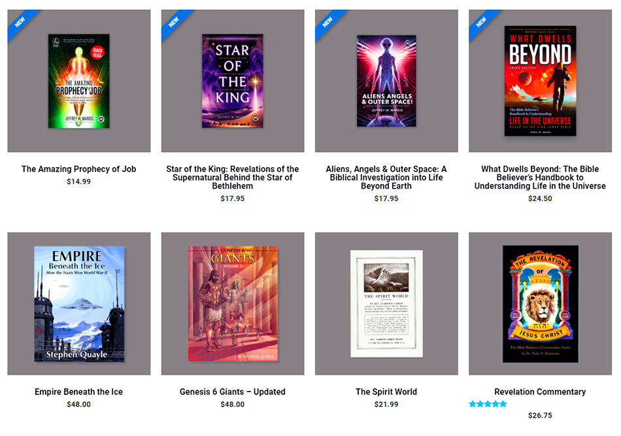The height and width of the screenshot is (436, 621).
Task: Open The Amazing Prophecy of Job title link
Action: pyautogui.click(x=79, y=169)
